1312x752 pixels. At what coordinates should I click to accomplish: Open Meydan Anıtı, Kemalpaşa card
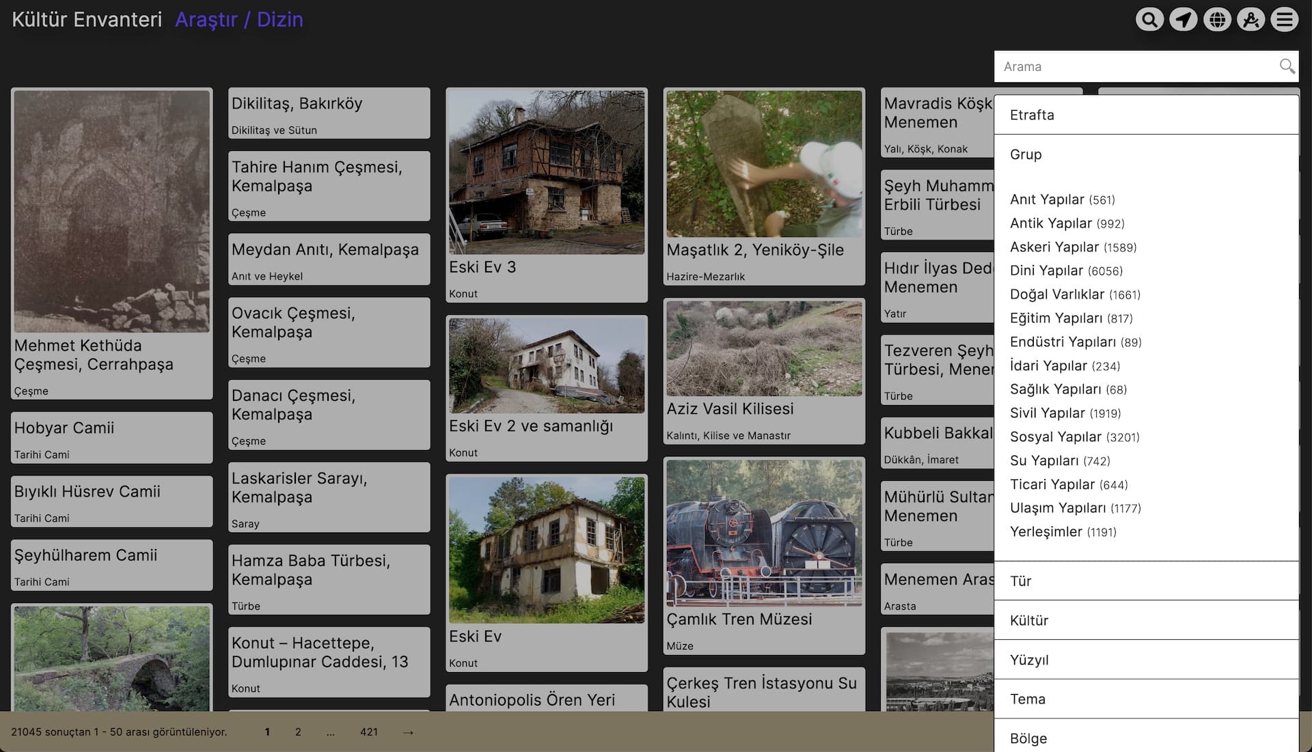point(329,260)
